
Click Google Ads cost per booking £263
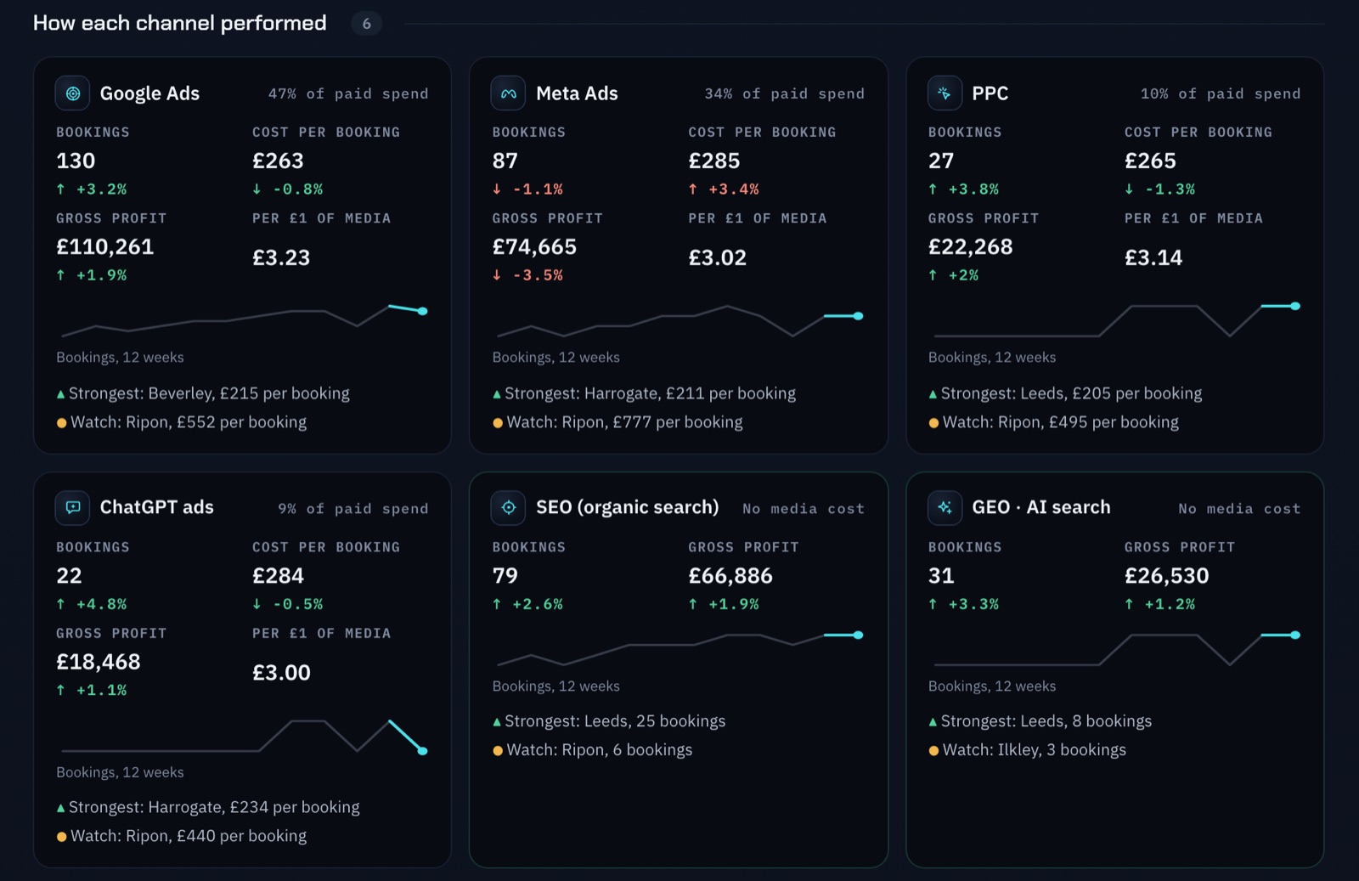[x=278, y=161]
